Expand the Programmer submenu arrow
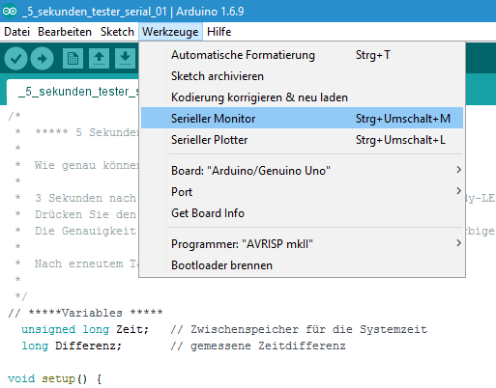Screen dimensions: 496x388 [458, 243]
